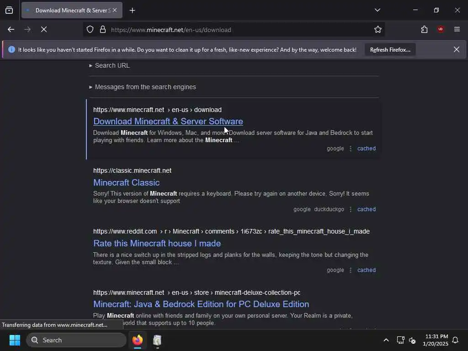The height and width of the screenshot is (351, 468).
Task: Open Rate this Minecraft house I made
Action: 157,243
